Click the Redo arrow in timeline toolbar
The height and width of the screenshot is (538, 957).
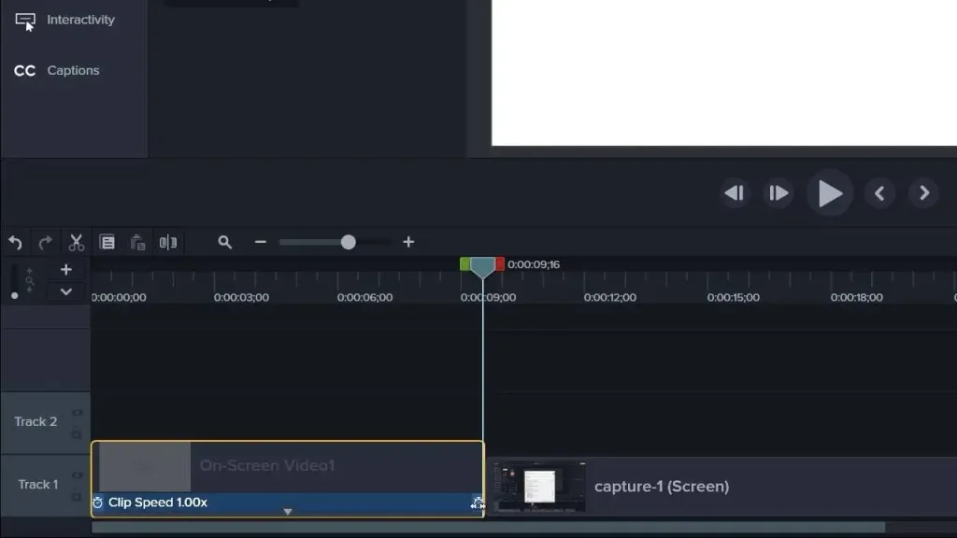45,243
